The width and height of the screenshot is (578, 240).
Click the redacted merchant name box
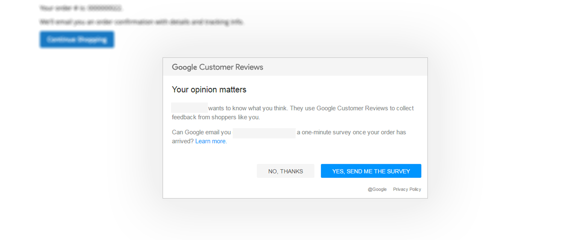coord(189,108)
